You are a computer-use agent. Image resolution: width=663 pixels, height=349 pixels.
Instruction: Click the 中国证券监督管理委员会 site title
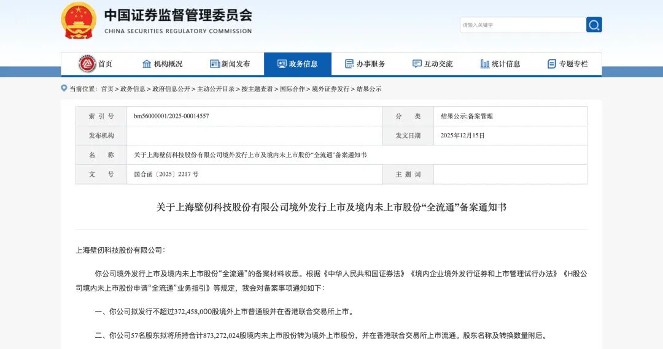pyautogui.click(x=178, y=15)
